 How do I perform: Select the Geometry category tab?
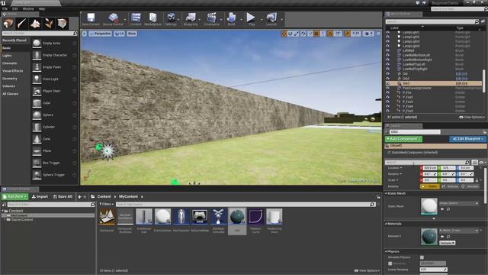point(10,79)
